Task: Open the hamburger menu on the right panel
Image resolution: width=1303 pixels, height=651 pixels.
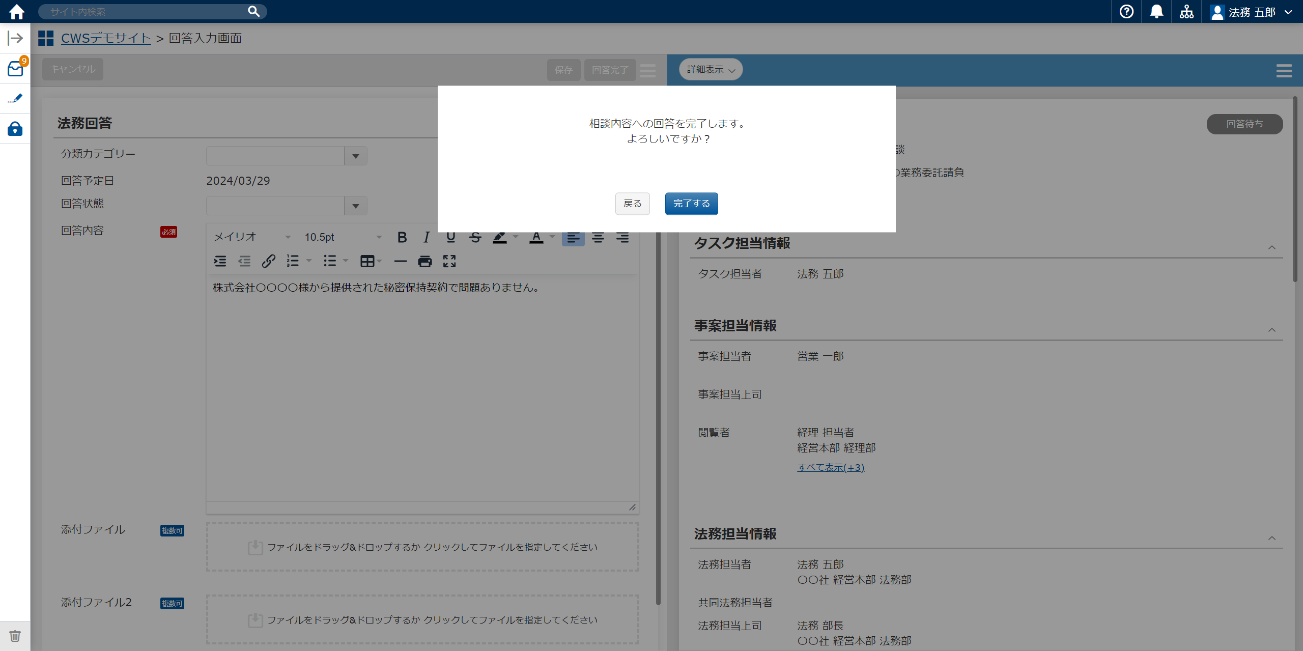Action: coord(1284,70)
